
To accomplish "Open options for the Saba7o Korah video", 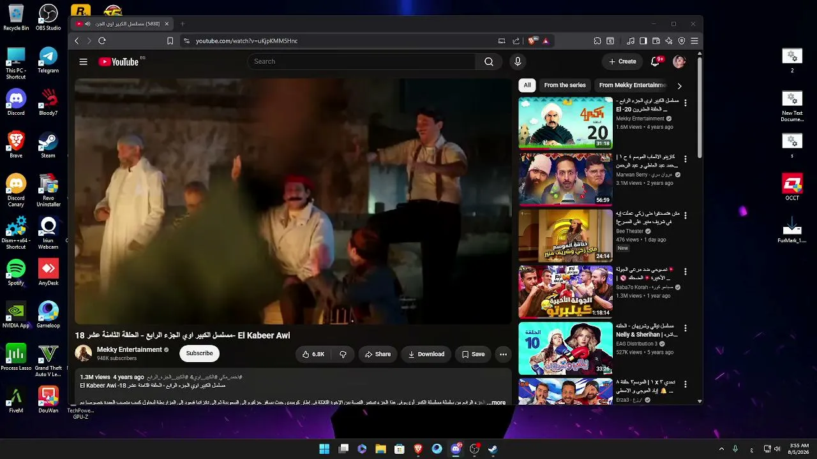I will coord(686,272).
